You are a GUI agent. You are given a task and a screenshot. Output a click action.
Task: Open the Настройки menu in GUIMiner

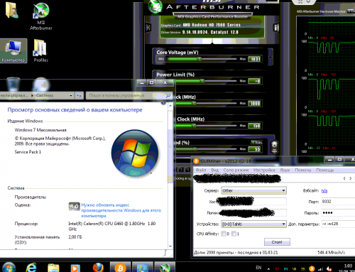[x=264, y=170]
